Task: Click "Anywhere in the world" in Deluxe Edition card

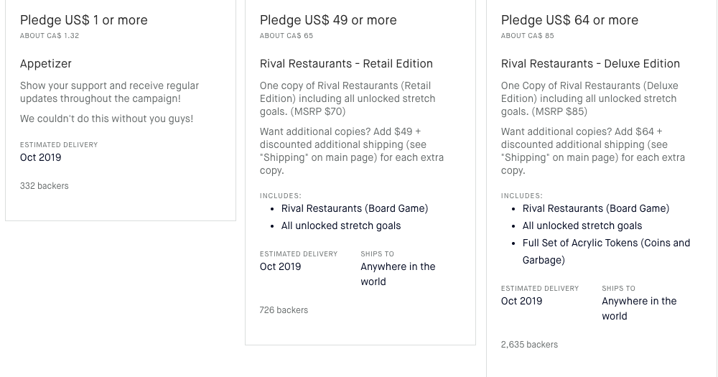Action: click(639, 308)
